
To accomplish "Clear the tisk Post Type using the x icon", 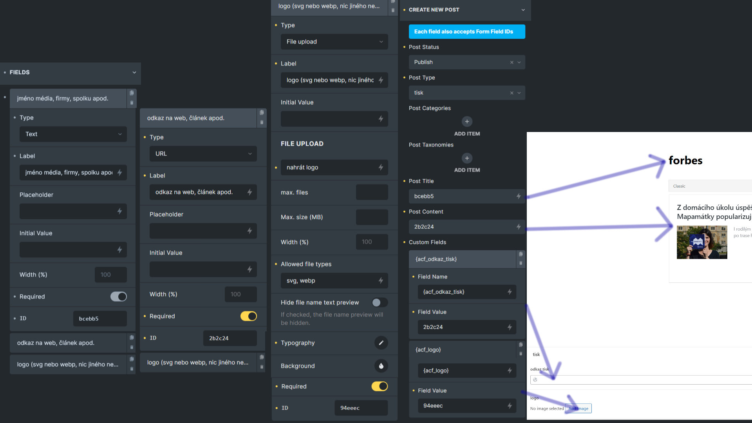I will tap(512, 93).
